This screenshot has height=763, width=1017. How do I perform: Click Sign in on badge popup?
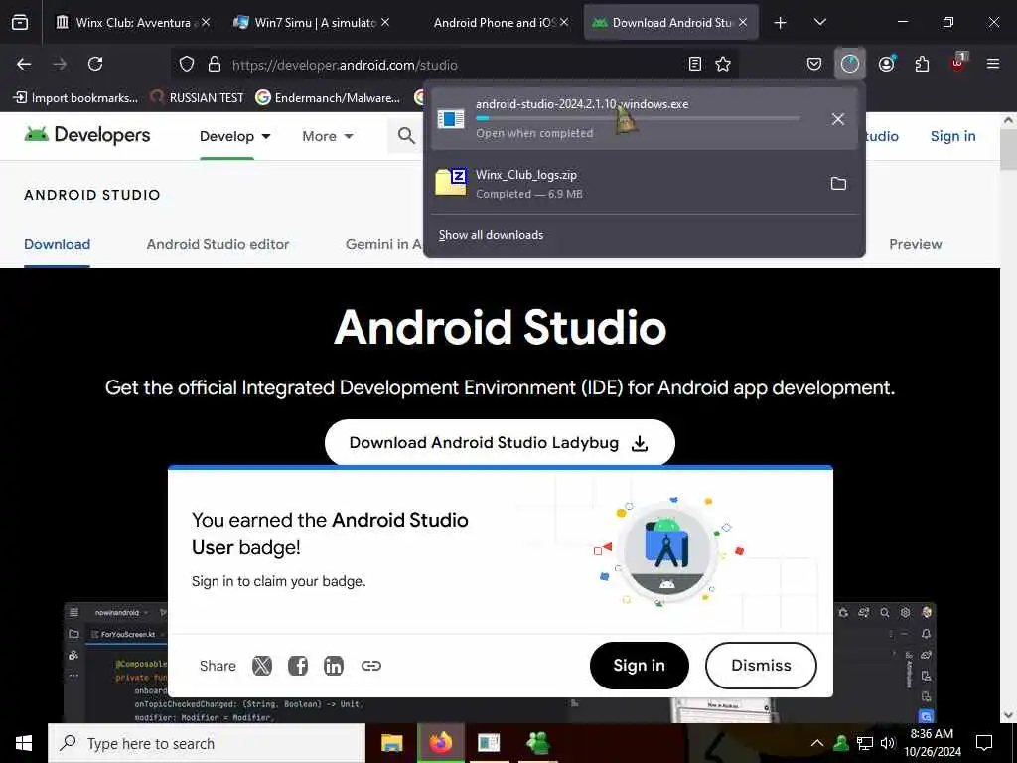click(639, 665)
